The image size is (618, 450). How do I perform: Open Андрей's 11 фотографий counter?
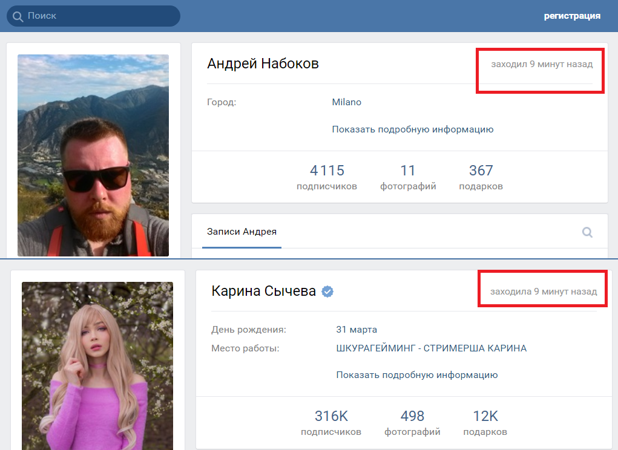(408, 177)
